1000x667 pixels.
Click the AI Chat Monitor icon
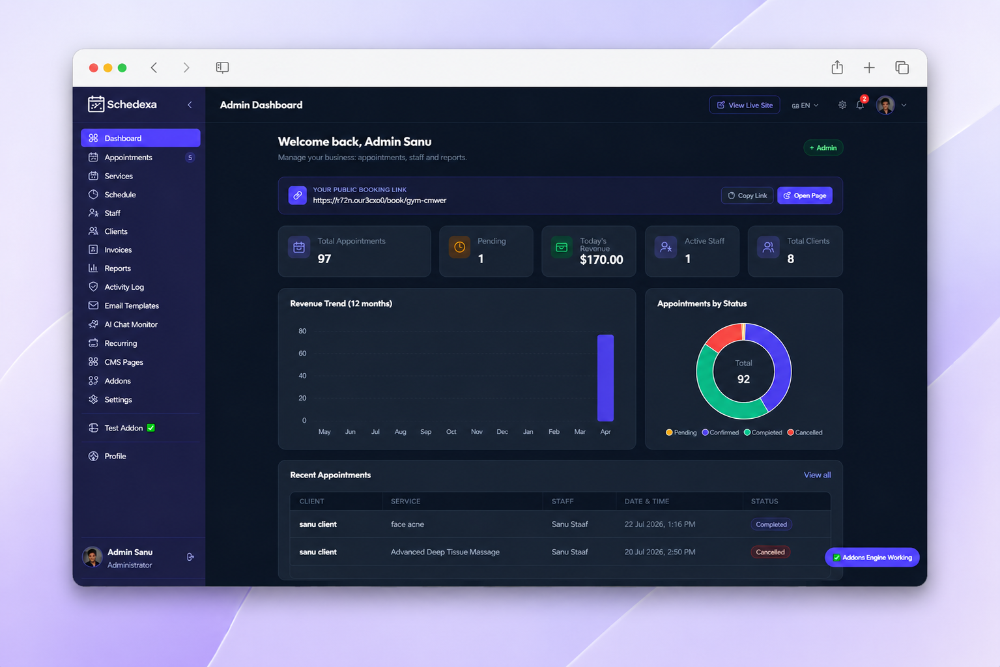(93, 324)
